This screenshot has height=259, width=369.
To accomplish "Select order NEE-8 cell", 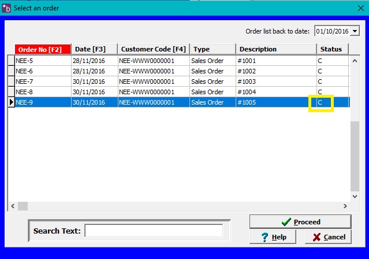I will coord(43,92).
